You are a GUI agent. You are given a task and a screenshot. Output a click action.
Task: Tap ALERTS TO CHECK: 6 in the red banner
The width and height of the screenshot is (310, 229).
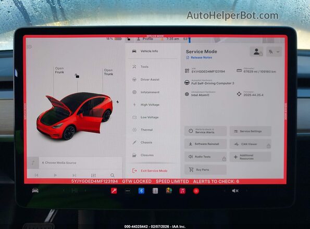216,182
